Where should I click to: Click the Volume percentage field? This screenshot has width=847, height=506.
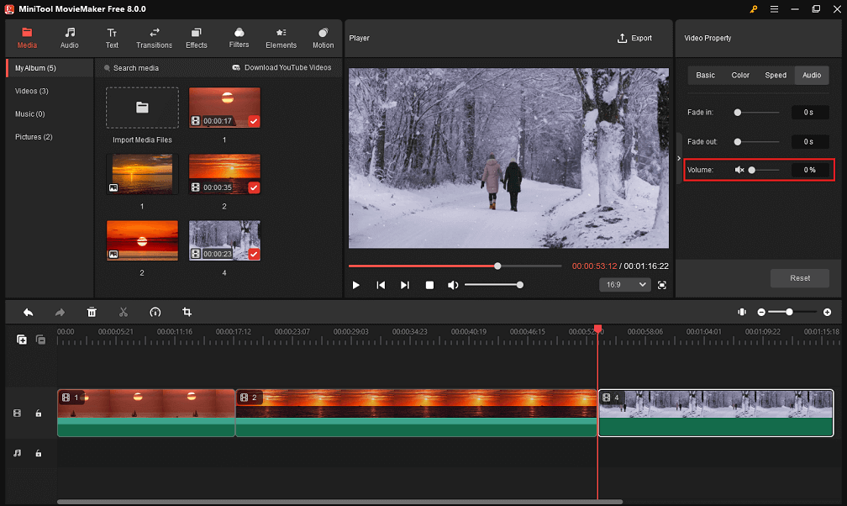click(810, 170)
